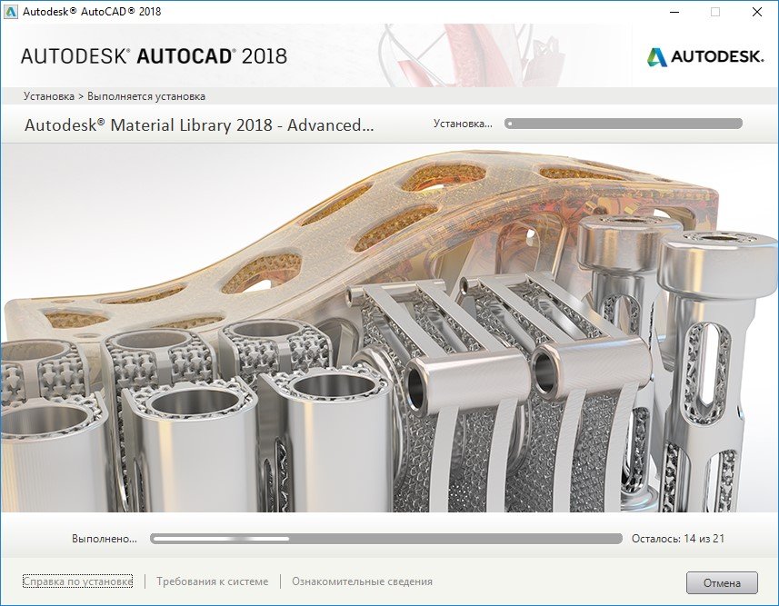Viewport: 779px width, 606px height.
Task: Click 'Autodesk Material Library 2018 - Advanced...' text
Action: (x=199, y=125)
